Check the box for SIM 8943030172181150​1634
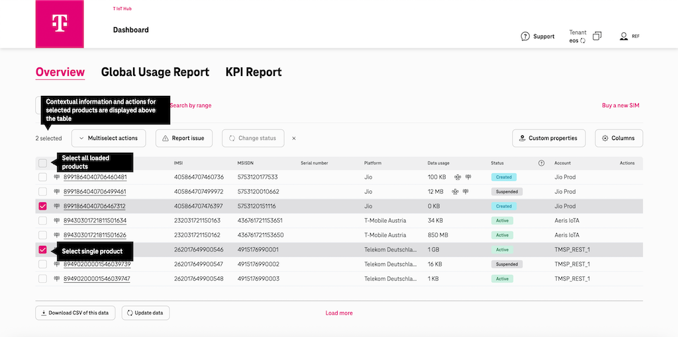This screenshot has width=678, height=337. pyautogui.click(x=42, y=221)
